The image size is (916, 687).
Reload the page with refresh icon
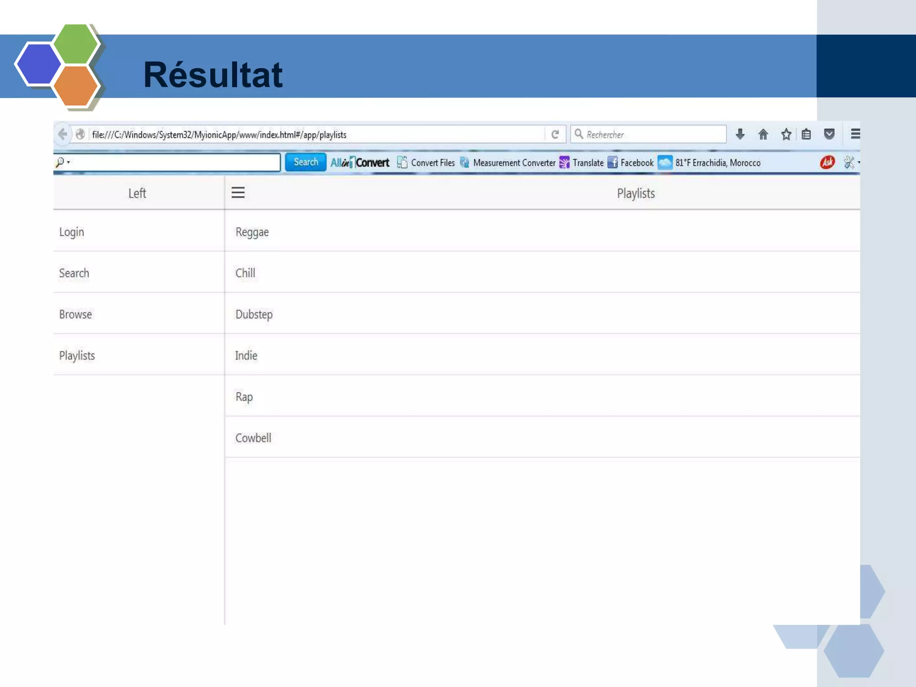pos(555,134)
